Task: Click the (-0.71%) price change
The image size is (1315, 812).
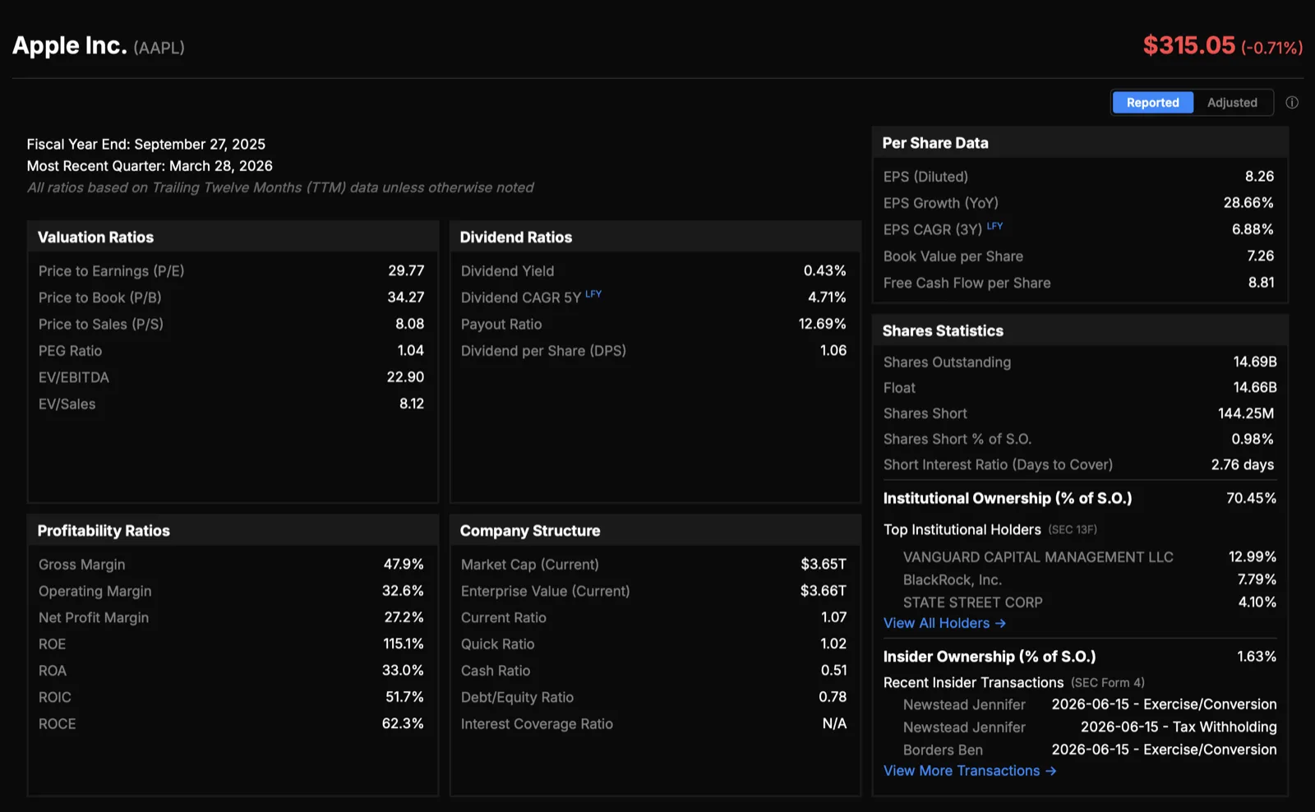Action: 1271,48
